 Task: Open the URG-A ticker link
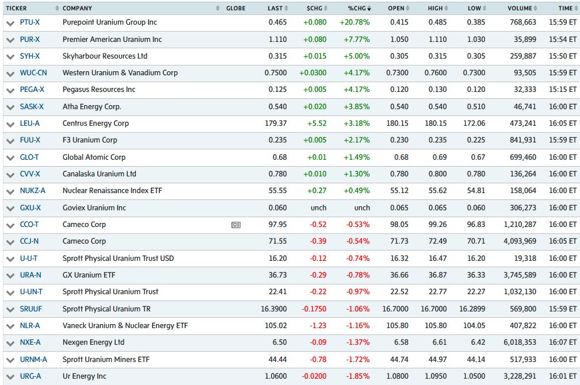coord(30,376)
